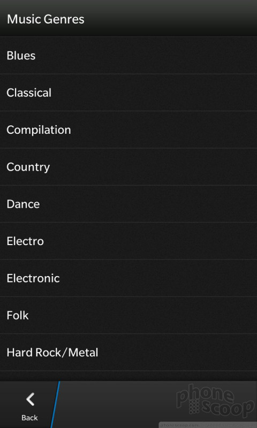This screenshot has height=428, width=257.
Task: Select the Electronic genre entry
Action: 128,278
